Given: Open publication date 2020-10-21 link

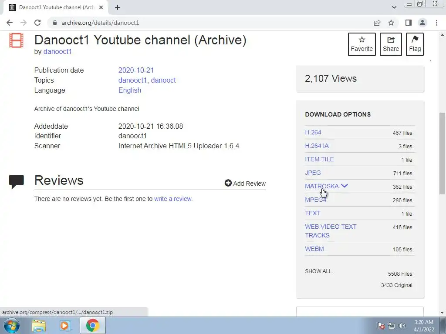Looking at the screenshot, I should click(136, 70).
